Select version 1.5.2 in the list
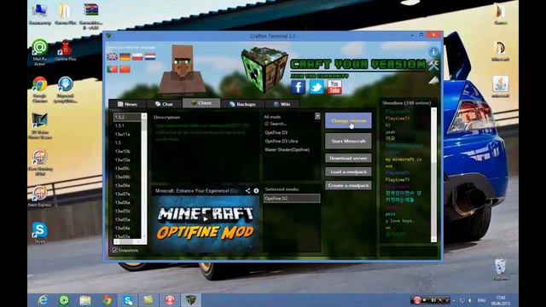Image resolution: width=546 pixels, height=307 pixels. pos(127,118)
